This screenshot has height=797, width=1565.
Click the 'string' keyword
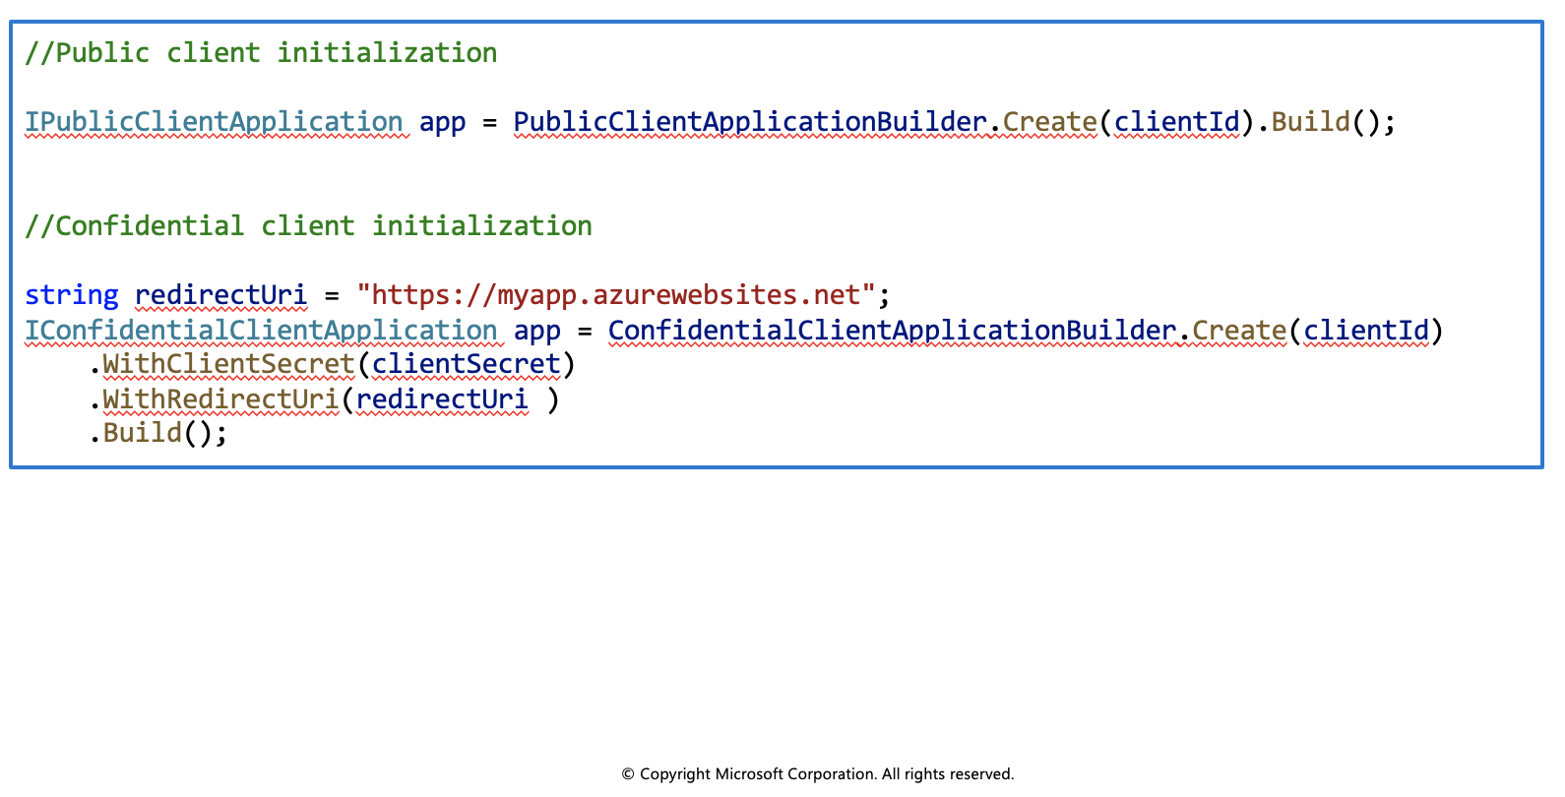click(x=72, y=295)
